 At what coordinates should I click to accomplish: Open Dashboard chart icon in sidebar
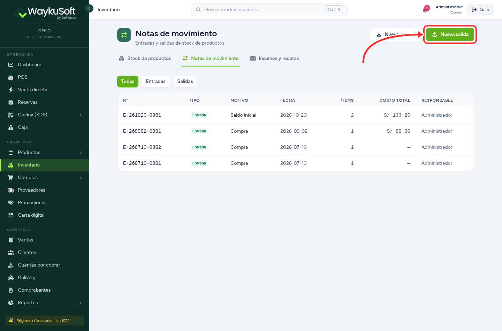click(11, 65)
